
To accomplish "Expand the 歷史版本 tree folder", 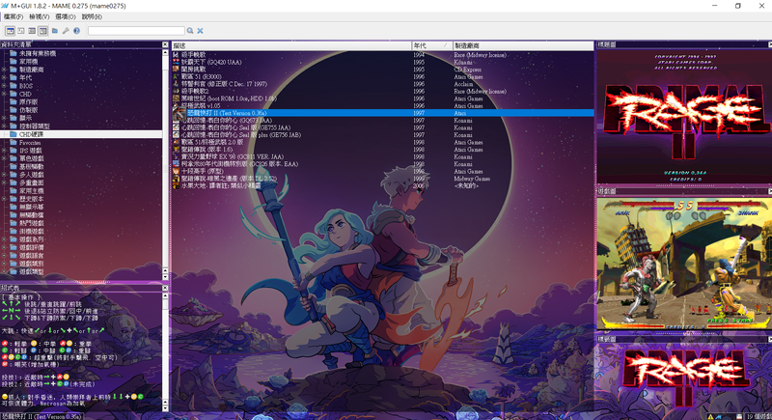I will 5,199.
